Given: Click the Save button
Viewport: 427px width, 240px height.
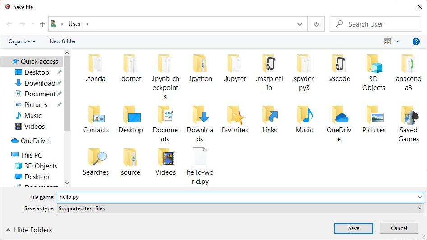Looking at the screenshot, I should (353, 228).
